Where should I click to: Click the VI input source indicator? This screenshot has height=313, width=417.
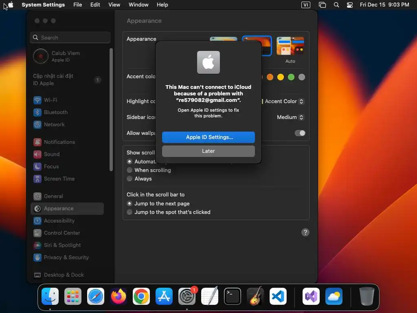pyautogui.click(x=306, y=5)
